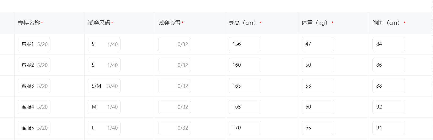Click the 客服1 model name field

34,44
